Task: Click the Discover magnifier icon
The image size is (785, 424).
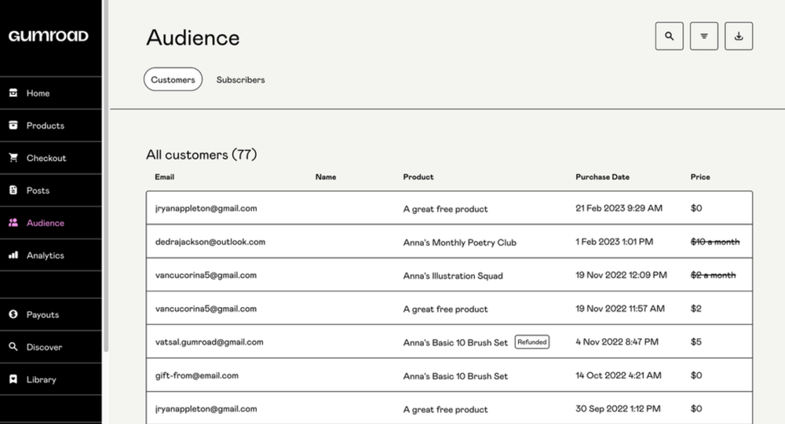Action: tap(13, 347)
